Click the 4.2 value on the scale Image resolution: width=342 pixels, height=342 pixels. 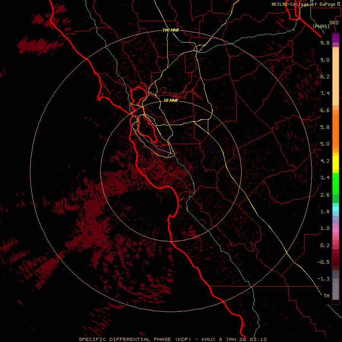[x=325, y=161]
